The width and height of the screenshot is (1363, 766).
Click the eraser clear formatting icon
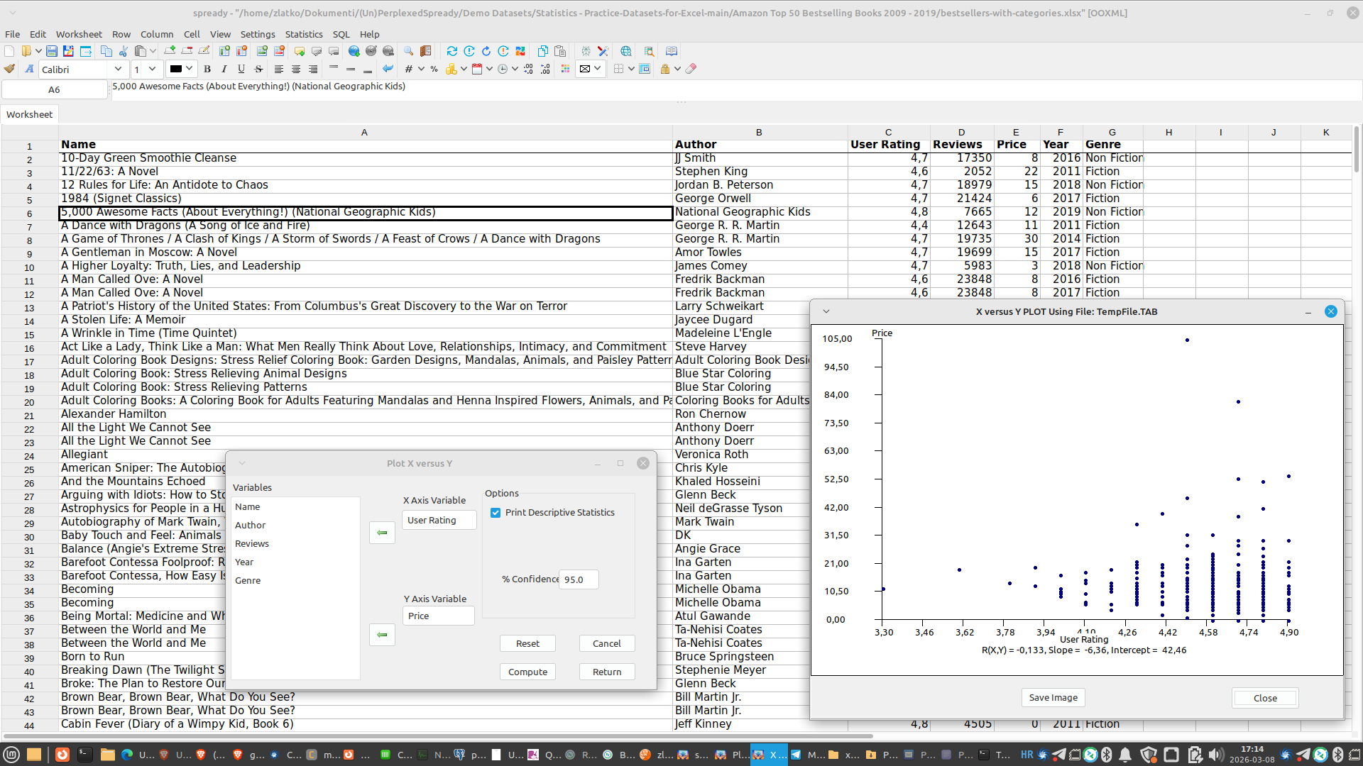(691, 69)
